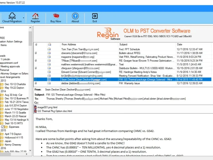This screenshot has width=213, height=160.
Task: Click the GS Thermal Pkg Option file icon
Action: tap(35, 111)
